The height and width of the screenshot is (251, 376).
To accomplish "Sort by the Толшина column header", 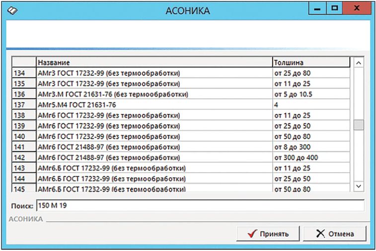I will [x=311, y=63].
